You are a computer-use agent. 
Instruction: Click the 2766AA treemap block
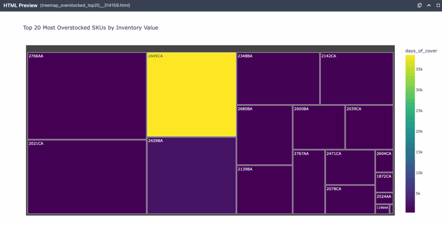point(87,96)
